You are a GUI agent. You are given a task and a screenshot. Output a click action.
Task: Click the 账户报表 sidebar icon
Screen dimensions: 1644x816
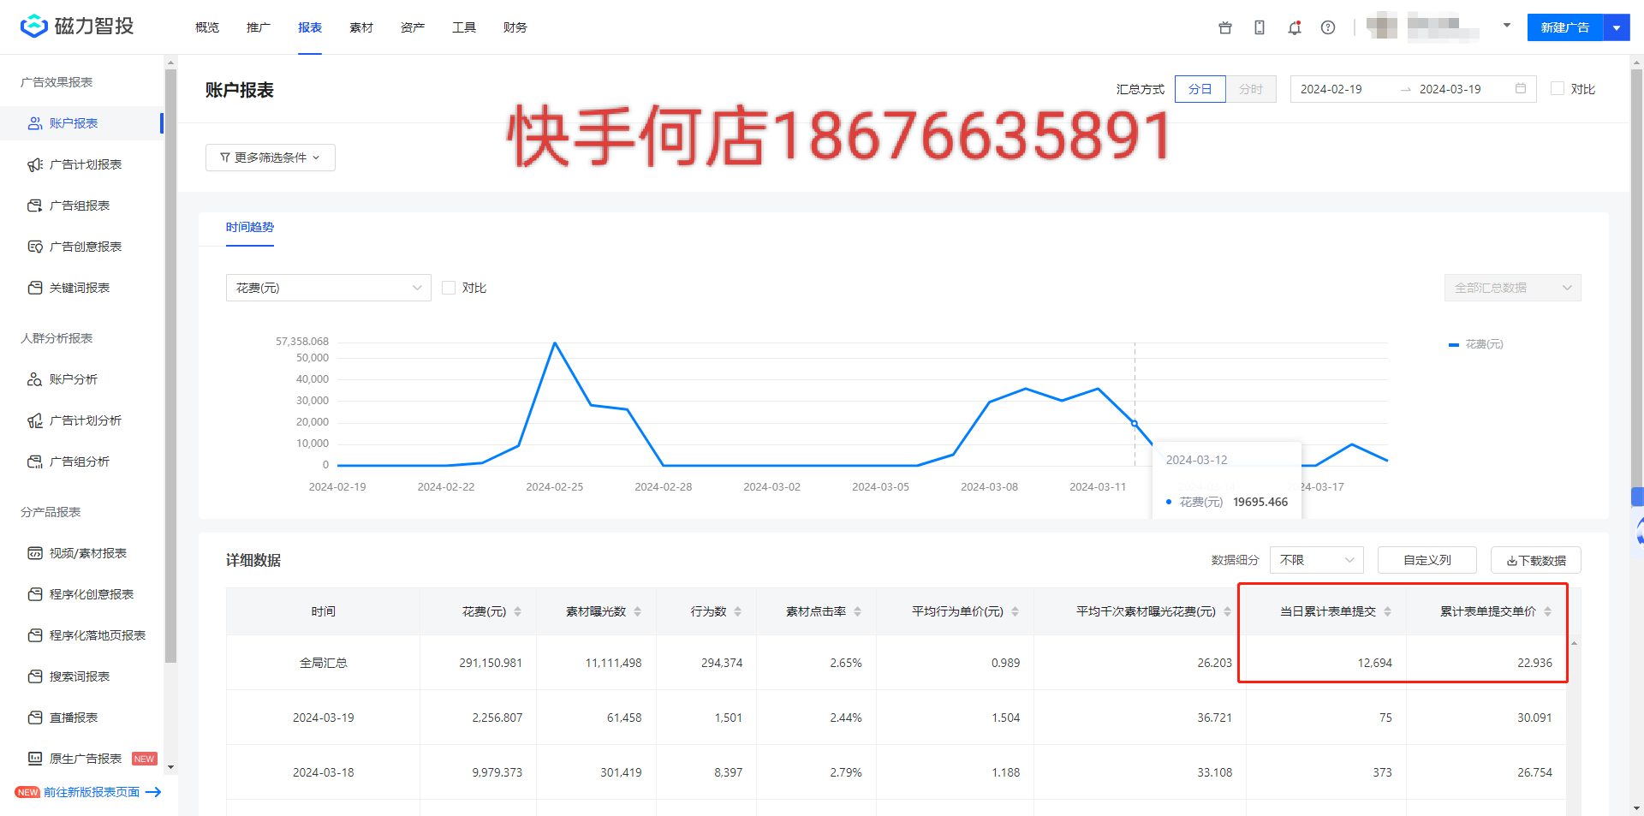(x=35, y=123)
